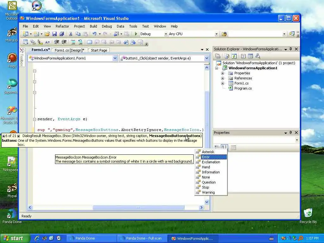Select Information in the IntelliSense list

211,172
